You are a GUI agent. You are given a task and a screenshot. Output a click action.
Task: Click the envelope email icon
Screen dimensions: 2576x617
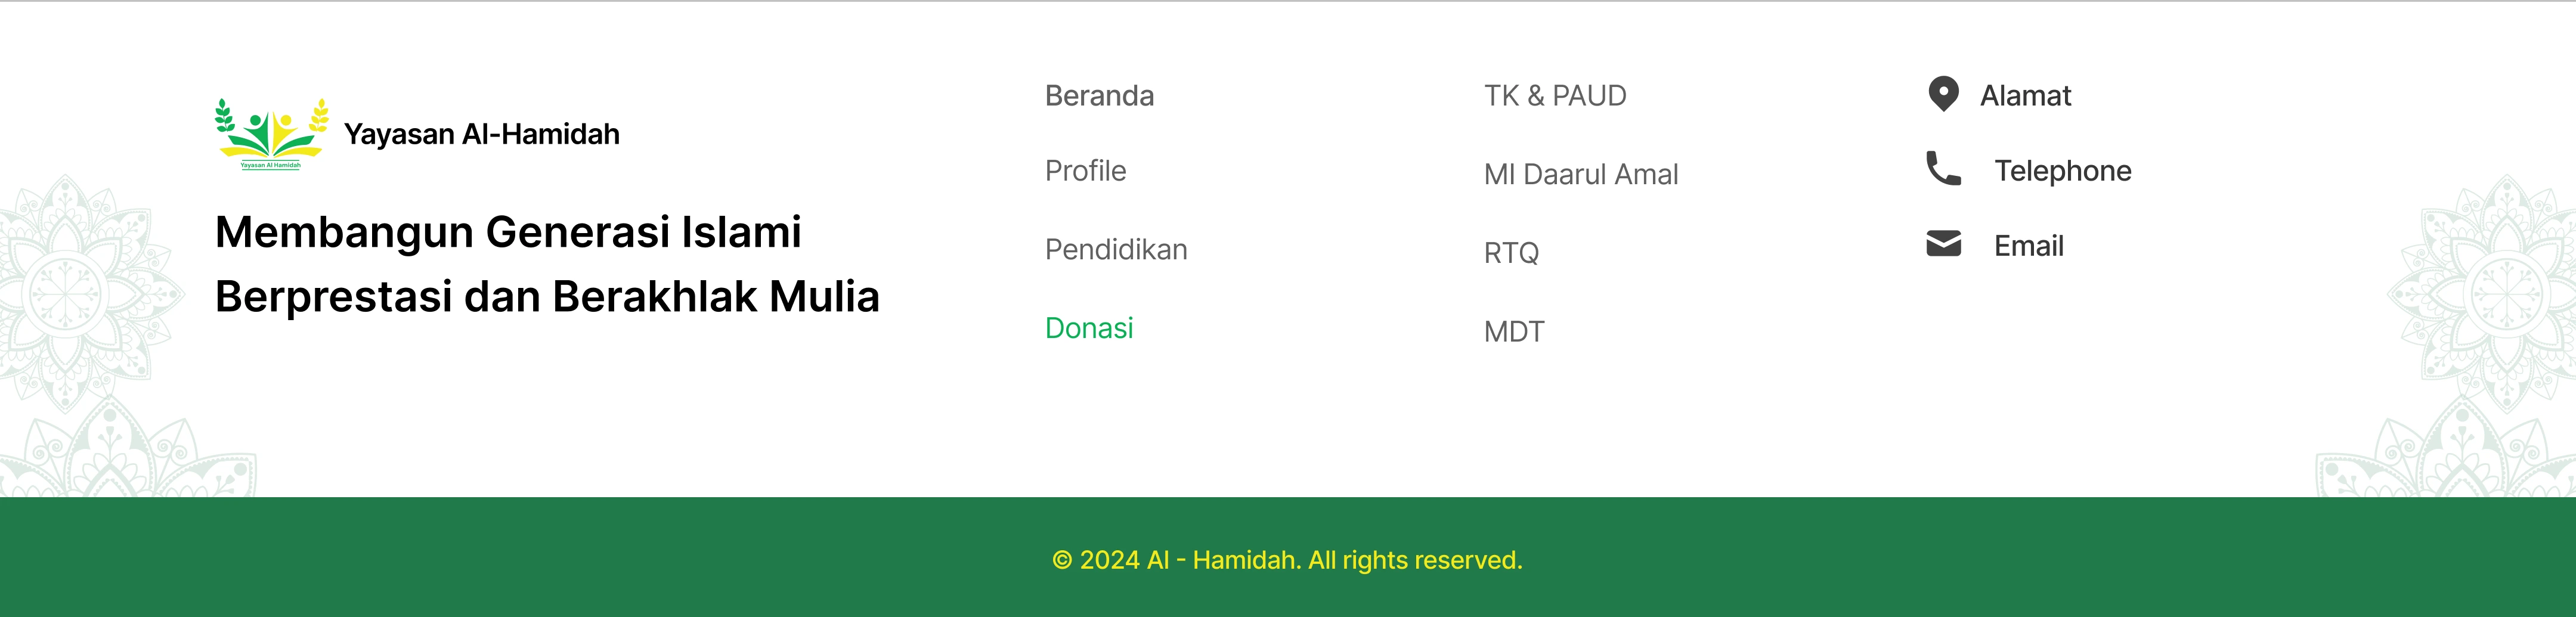[x=1943, y=244]
